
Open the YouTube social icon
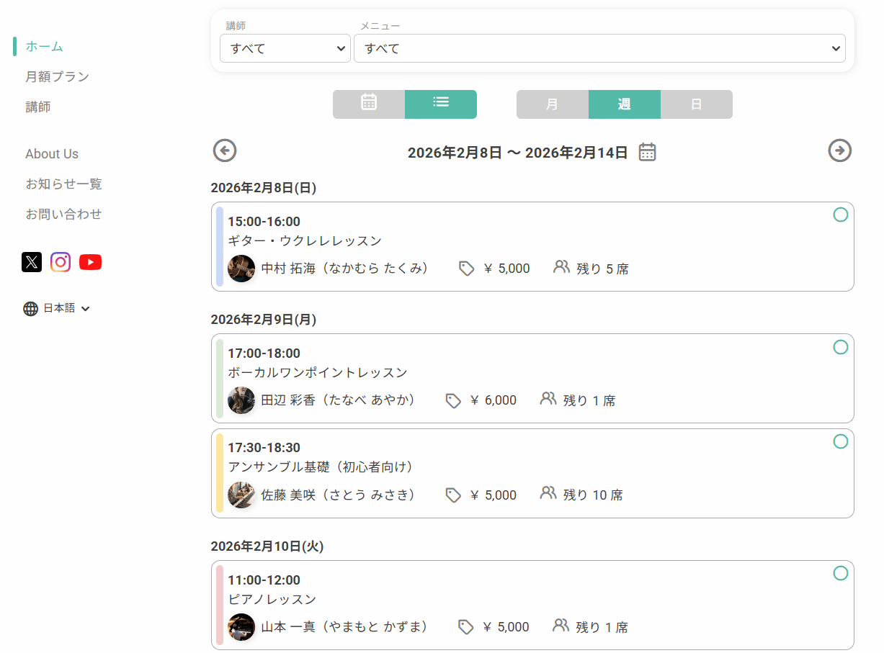(x=90, y=262)
